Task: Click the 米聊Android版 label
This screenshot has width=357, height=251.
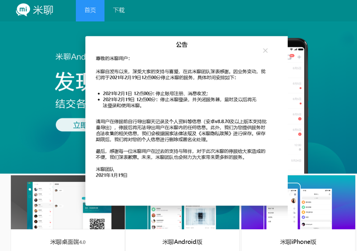Action: [182, 242]
